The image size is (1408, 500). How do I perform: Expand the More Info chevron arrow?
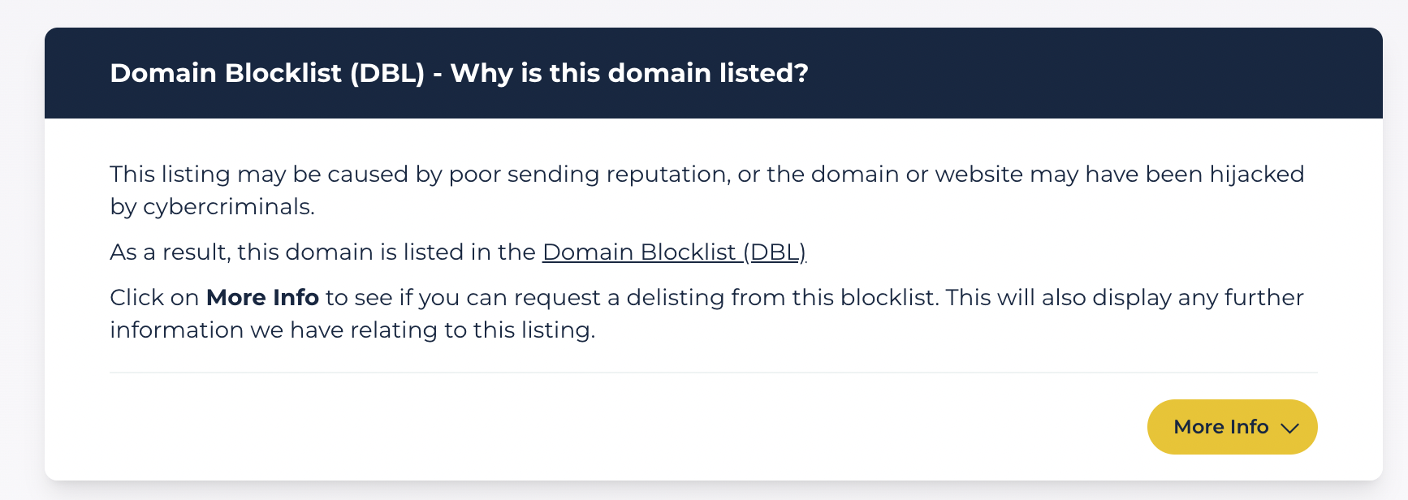(x=1289, y=428)
